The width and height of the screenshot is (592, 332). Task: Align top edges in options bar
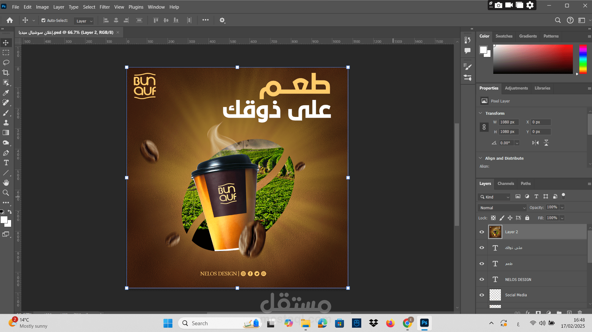(x=156, y=20)
